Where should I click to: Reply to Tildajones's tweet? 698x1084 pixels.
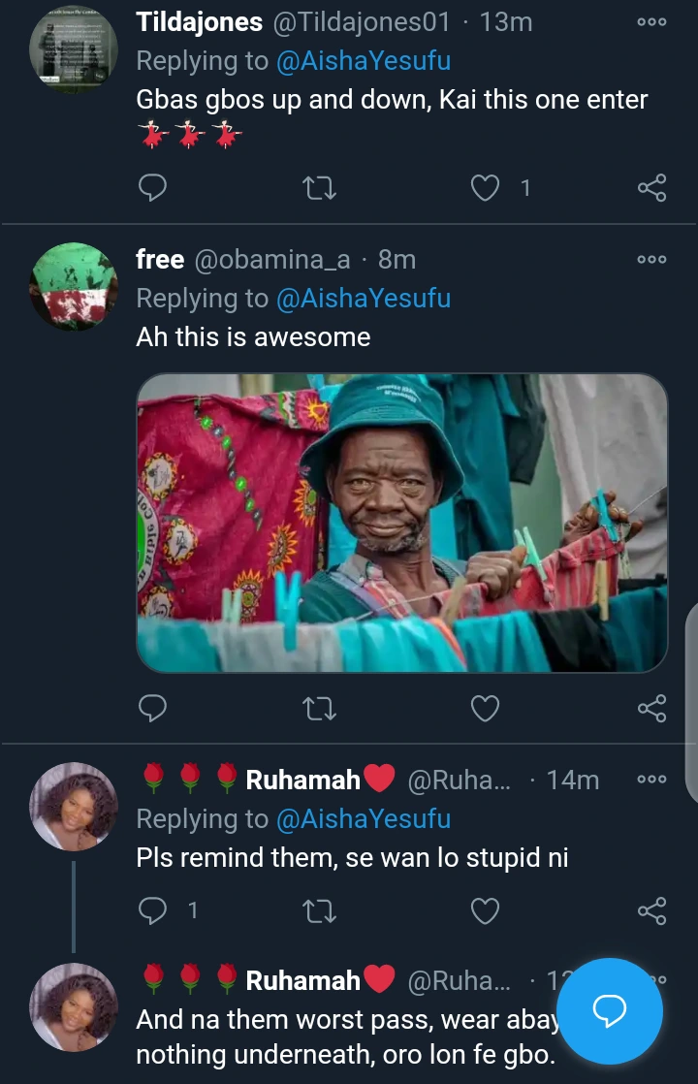[x=153, y=187]
